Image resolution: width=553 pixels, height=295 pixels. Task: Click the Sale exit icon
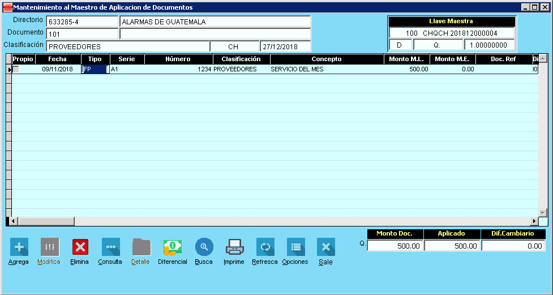point(325,247)
